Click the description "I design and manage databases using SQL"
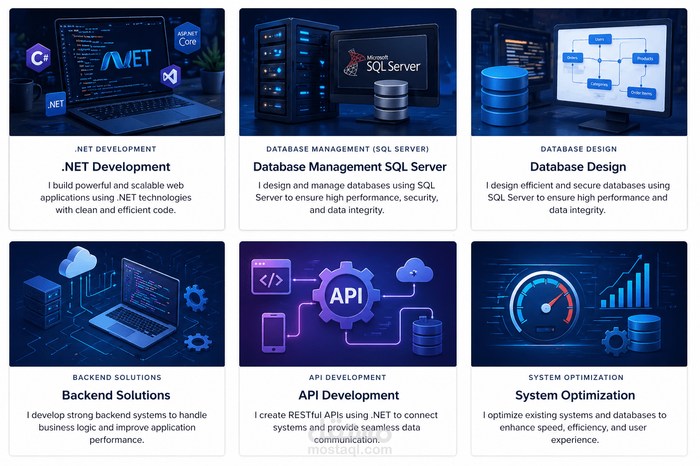Viewport: 700px width, 466px height. (347, 198)
